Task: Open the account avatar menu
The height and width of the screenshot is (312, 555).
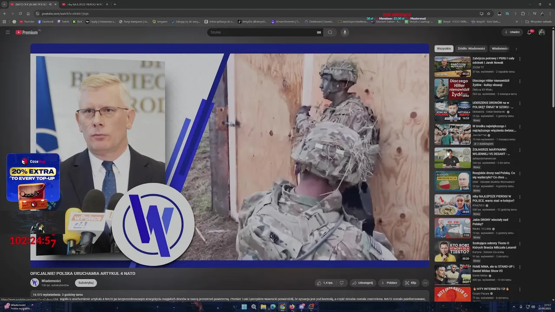Action: (542, 32)
